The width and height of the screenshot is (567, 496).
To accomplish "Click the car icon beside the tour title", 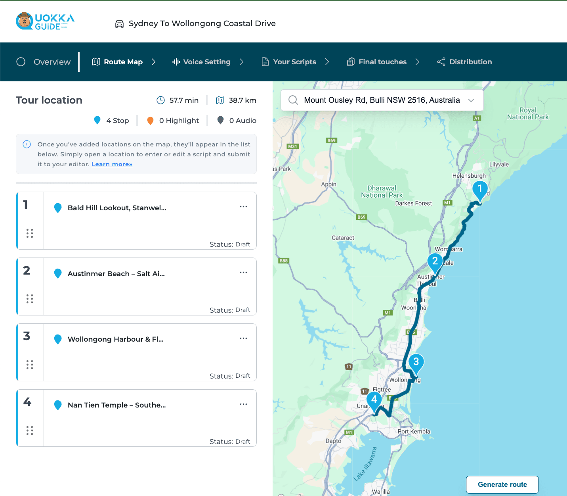I will pyautogui.click(x=119, y=23).
